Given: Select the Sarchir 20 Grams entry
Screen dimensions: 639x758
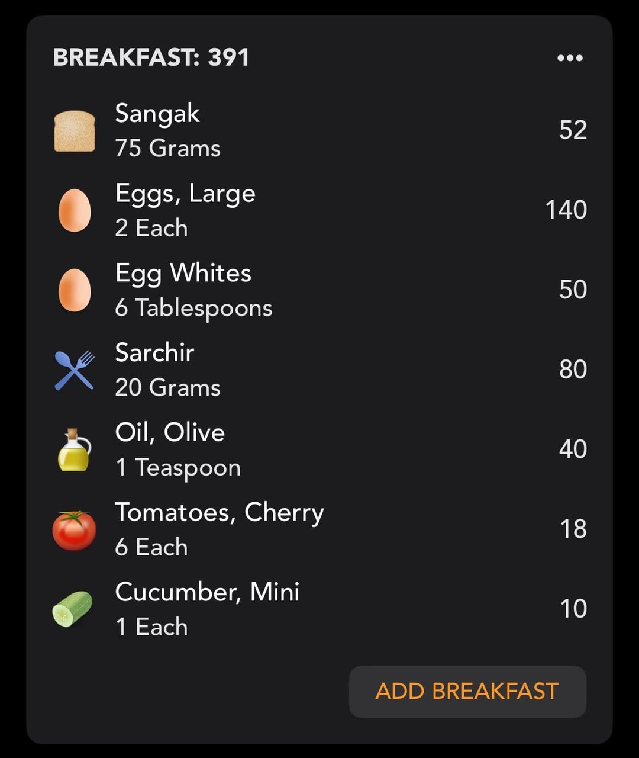Looking at the screenshot, I should (319, 370).
